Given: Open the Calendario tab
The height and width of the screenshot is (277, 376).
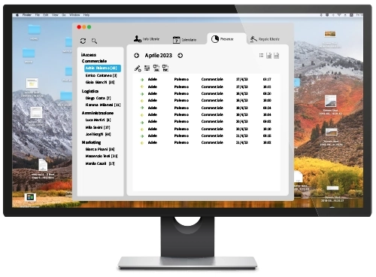Looking at the screenshot, I should [x=185, y=40].
